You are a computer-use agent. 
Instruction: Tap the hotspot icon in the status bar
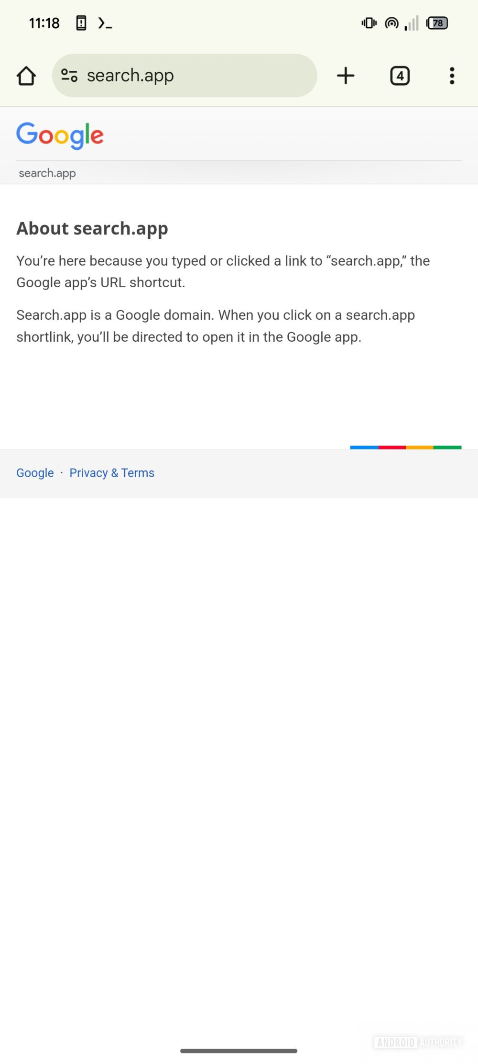coord(391,22)
